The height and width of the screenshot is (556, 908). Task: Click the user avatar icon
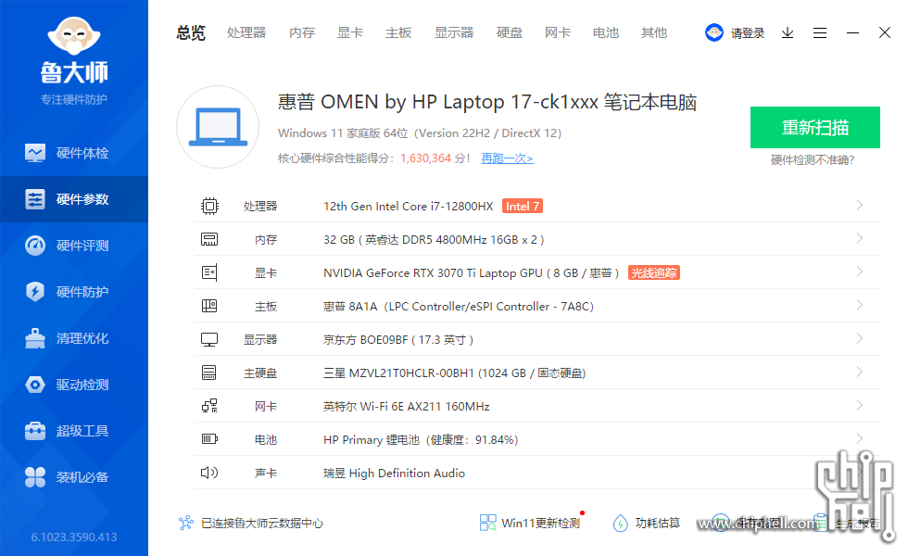click(714, 32)
